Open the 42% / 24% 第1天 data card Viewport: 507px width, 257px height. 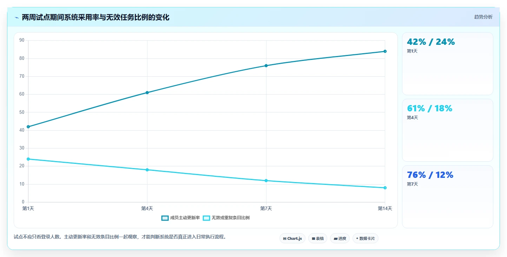coord(448,64)
